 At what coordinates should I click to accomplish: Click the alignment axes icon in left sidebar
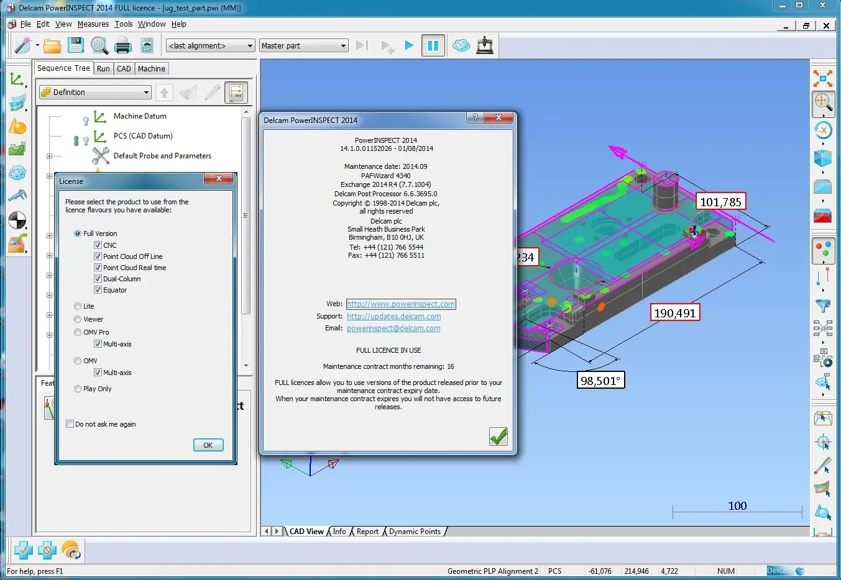tap(17, 79)
